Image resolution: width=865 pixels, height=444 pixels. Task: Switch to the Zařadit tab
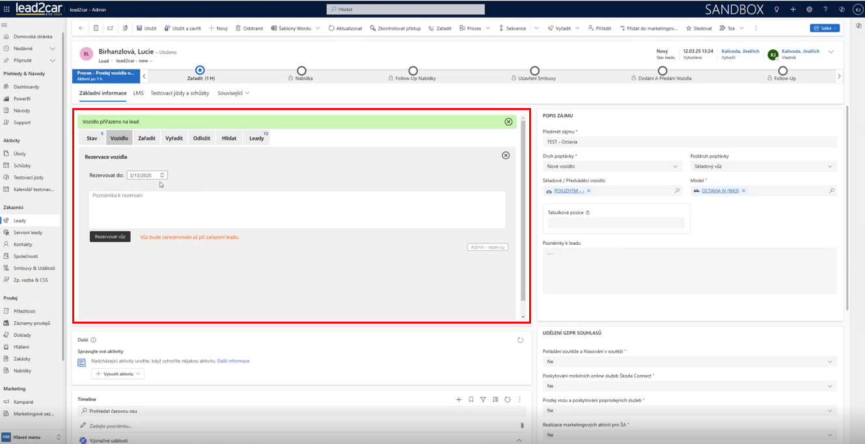tap(146, 138)
